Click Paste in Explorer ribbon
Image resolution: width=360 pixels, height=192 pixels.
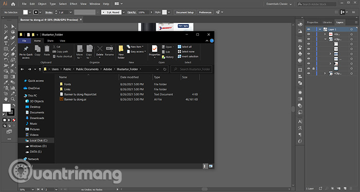pos(47,51)
